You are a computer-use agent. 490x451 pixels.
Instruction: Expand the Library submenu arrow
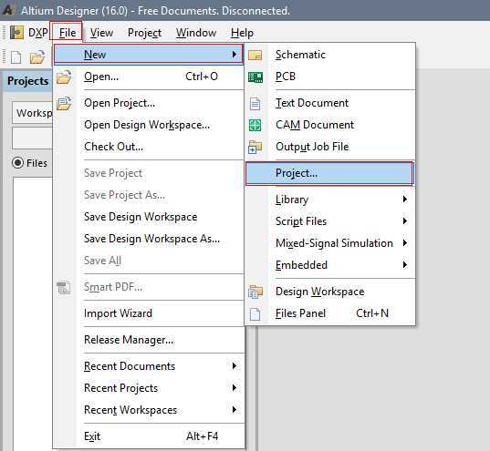405,200
